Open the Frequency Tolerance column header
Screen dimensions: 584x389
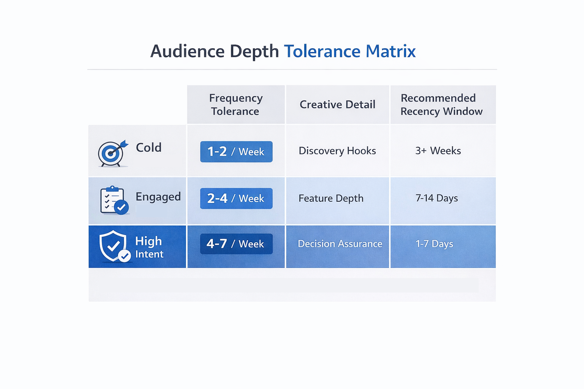[236, 104]
